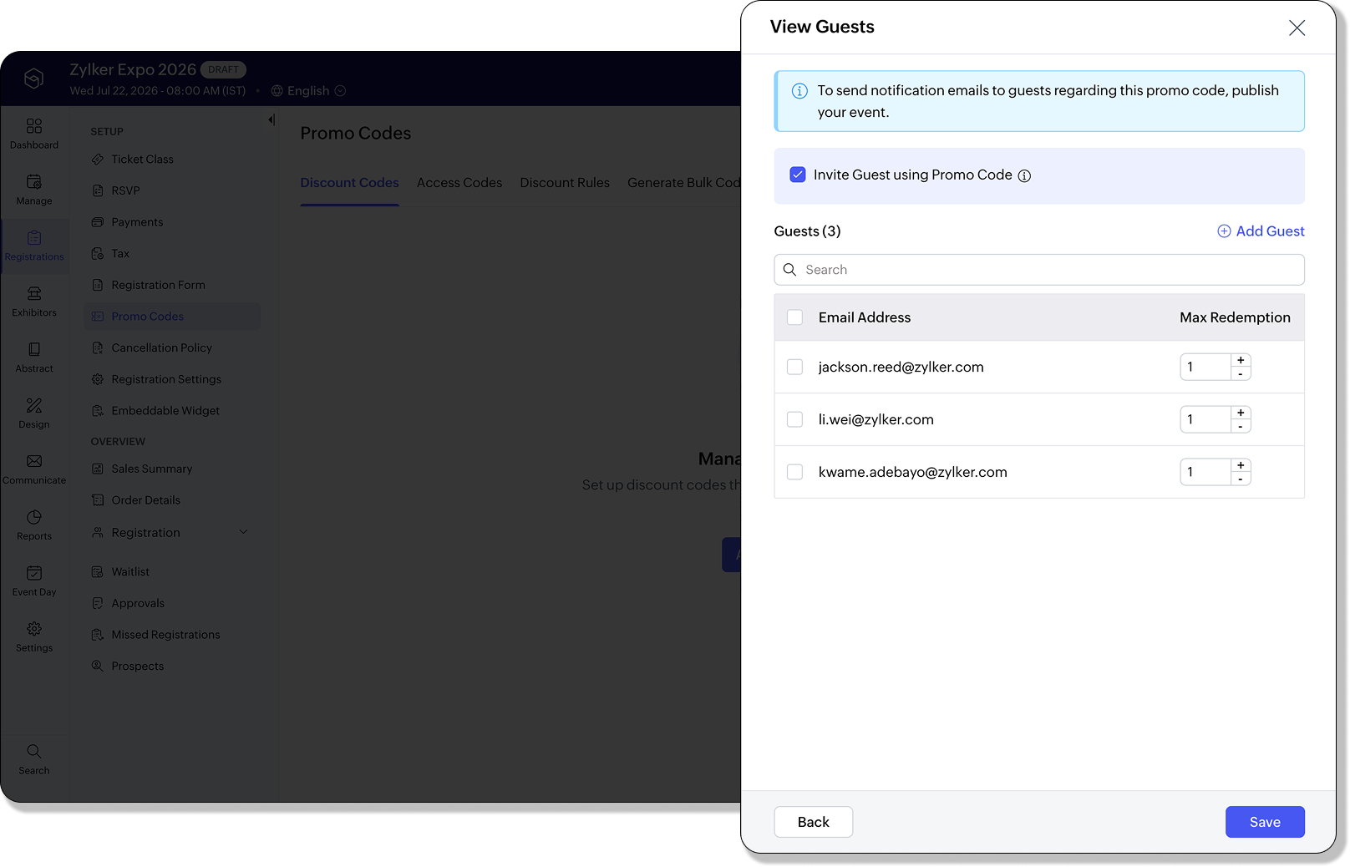
Task: Open the English language dropdown
Action: click(x=308, y=91)
